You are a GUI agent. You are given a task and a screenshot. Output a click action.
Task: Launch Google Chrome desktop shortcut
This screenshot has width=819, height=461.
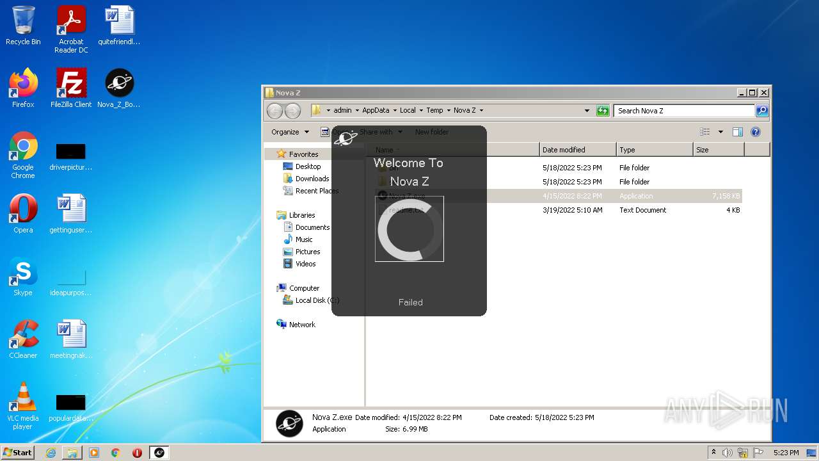[23, 156]
